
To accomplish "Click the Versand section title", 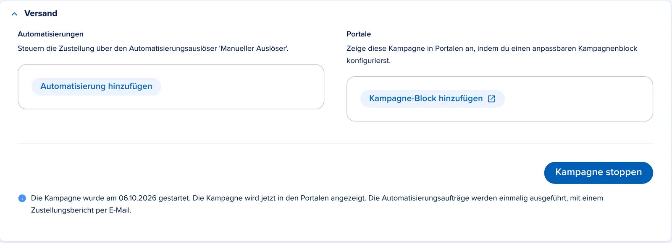I will tap(41, 13).
